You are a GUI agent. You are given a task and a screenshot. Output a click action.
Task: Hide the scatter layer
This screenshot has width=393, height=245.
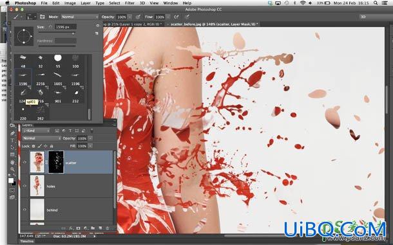coord(24,162)
